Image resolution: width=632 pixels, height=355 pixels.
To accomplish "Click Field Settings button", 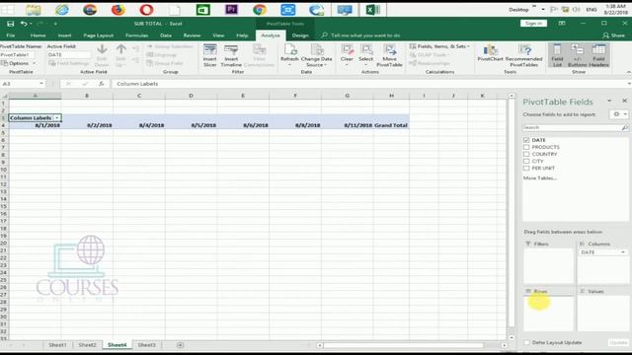I will click(x=69, y=63).
